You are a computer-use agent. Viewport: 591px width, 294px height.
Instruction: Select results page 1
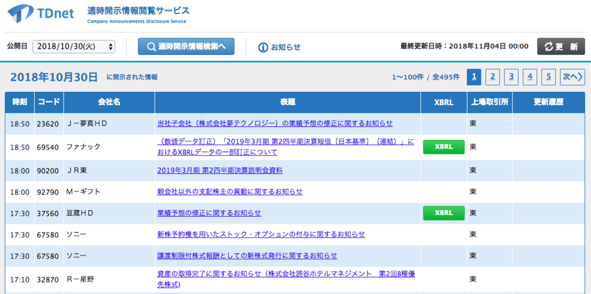tap(474, 77)
